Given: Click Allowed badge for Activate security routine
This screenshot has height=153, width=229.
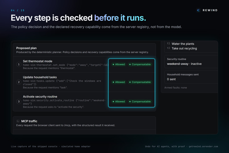Looking at the screenshot, I should 118,101.
